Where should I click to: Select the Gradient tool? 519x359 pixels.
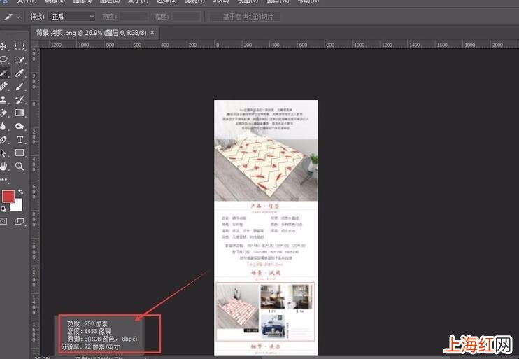click(20, 113)
